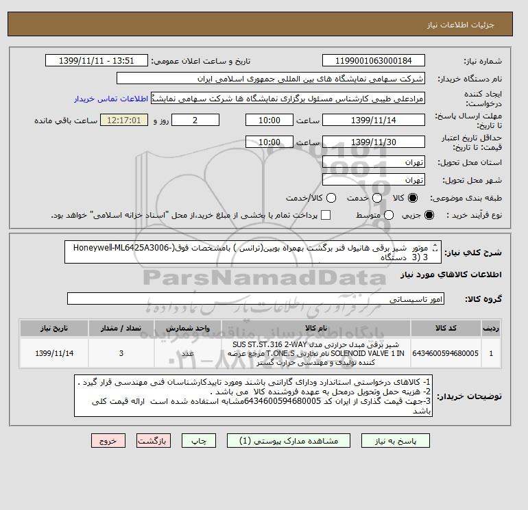
Task: Click the price validity hour field 10:00
Action: click(269, 142)
